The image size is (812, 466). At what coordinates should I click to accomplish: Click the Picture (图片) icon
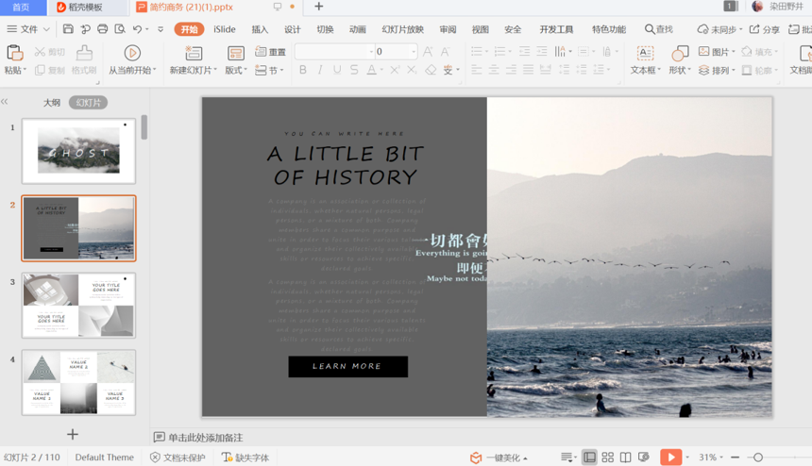[x=703, y=51]
